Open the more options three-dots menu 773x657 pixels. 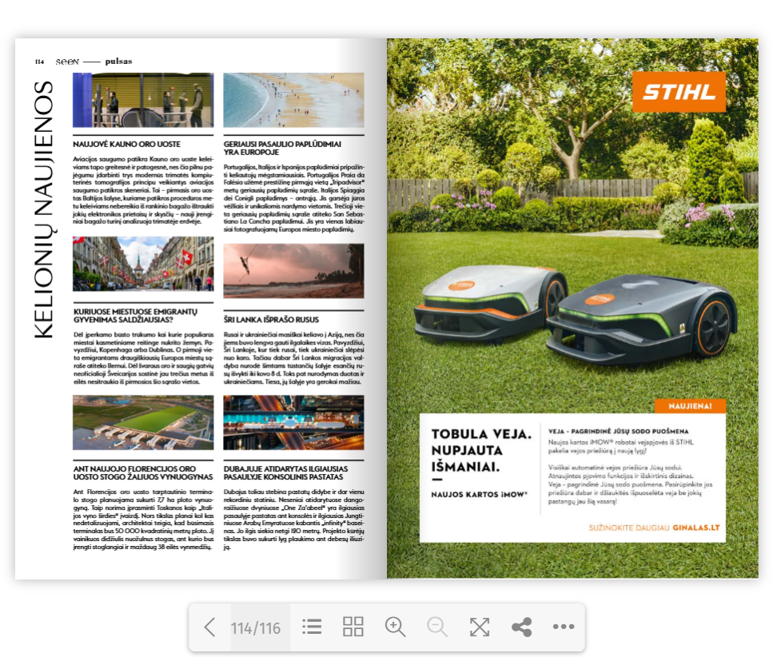click(x=564, y=627)
